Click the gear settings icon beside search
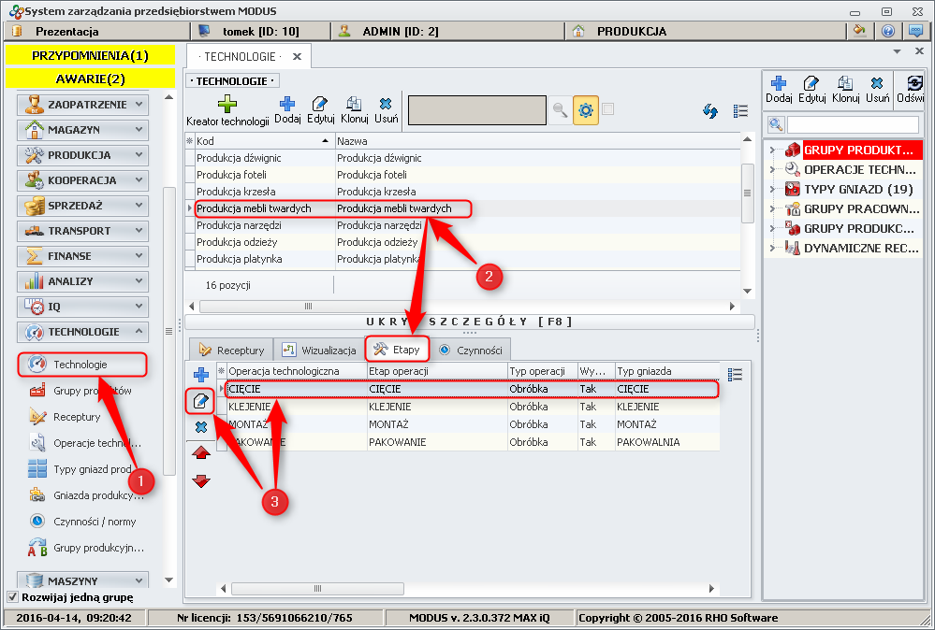Screen dimensions: 935x630 (586, 110)
